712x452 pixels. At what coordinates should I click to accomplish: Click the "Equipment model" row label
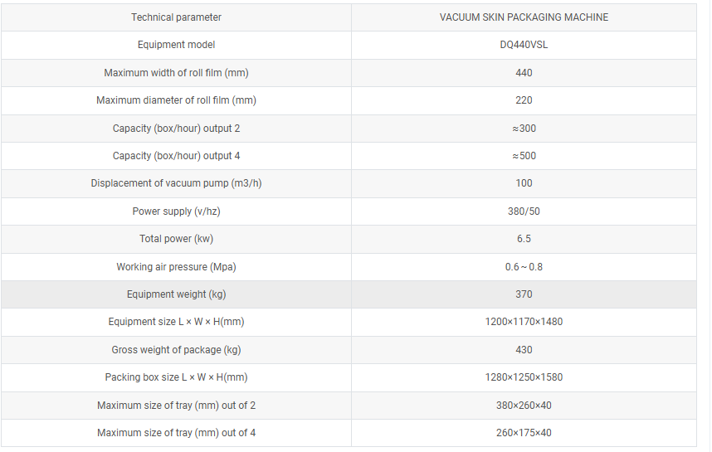176,45
